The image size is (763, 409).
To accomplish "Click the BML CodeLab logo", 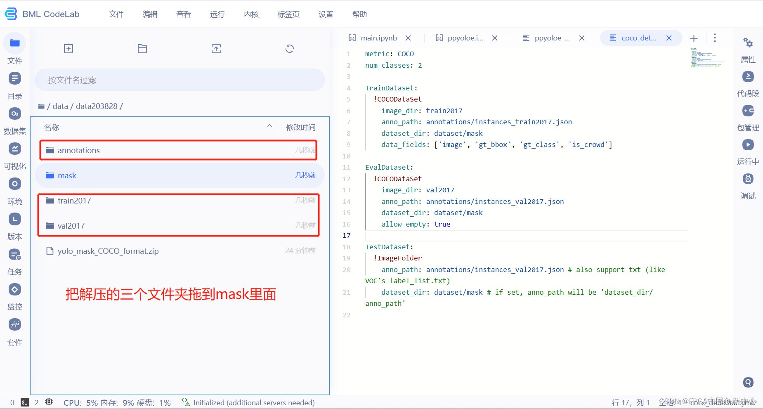I will tap(42, 14).
